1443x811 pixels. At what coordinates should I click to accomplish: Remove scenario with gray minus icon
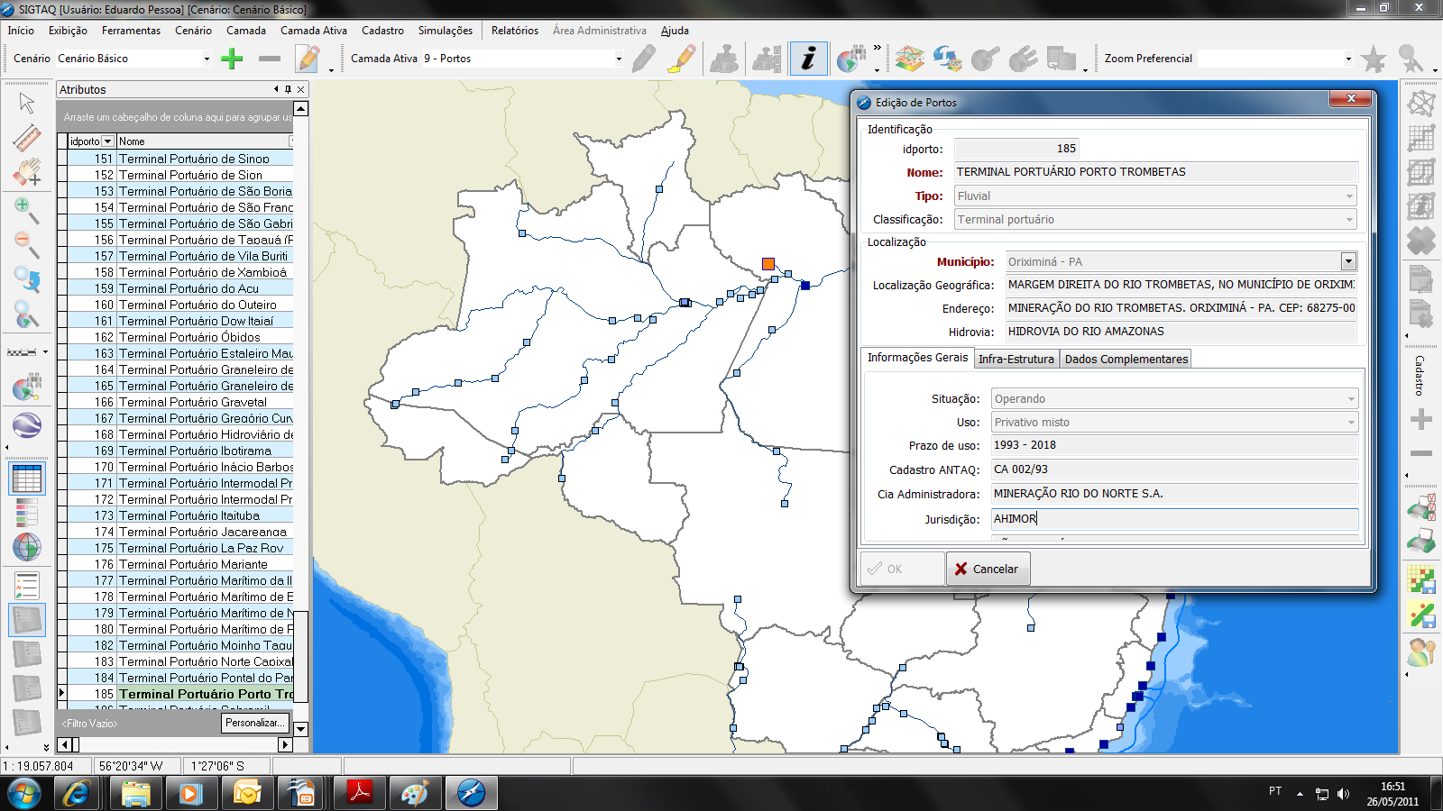pyautogui.click(x=269, y=59)
